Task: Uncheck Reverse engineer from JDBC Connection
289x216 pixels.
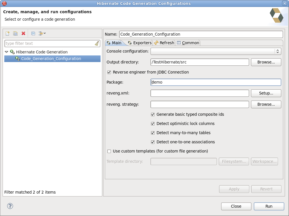Action: tap(109, 72)
